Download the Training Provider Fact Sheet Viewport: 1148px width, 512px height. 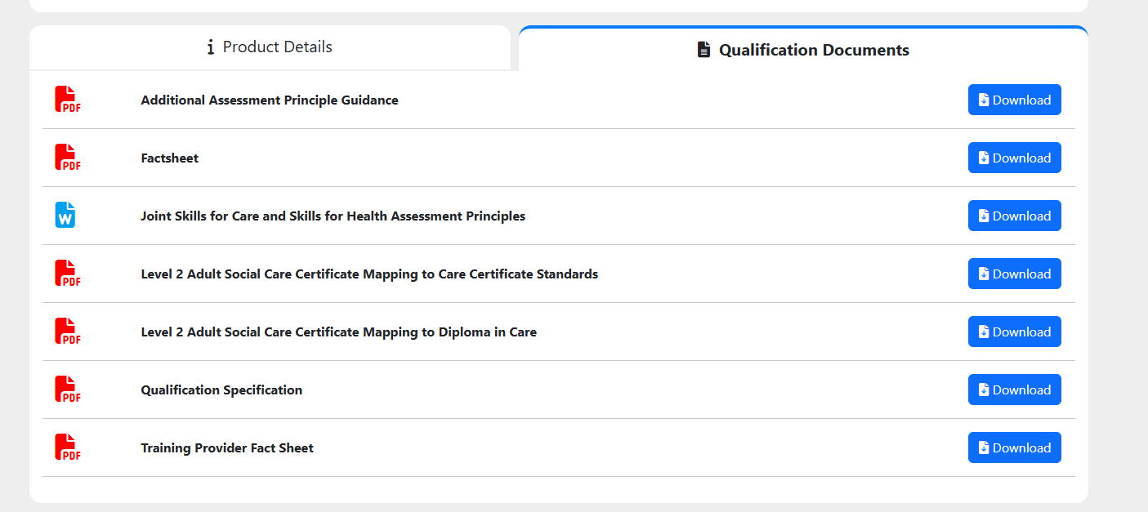coord(1014,447)
